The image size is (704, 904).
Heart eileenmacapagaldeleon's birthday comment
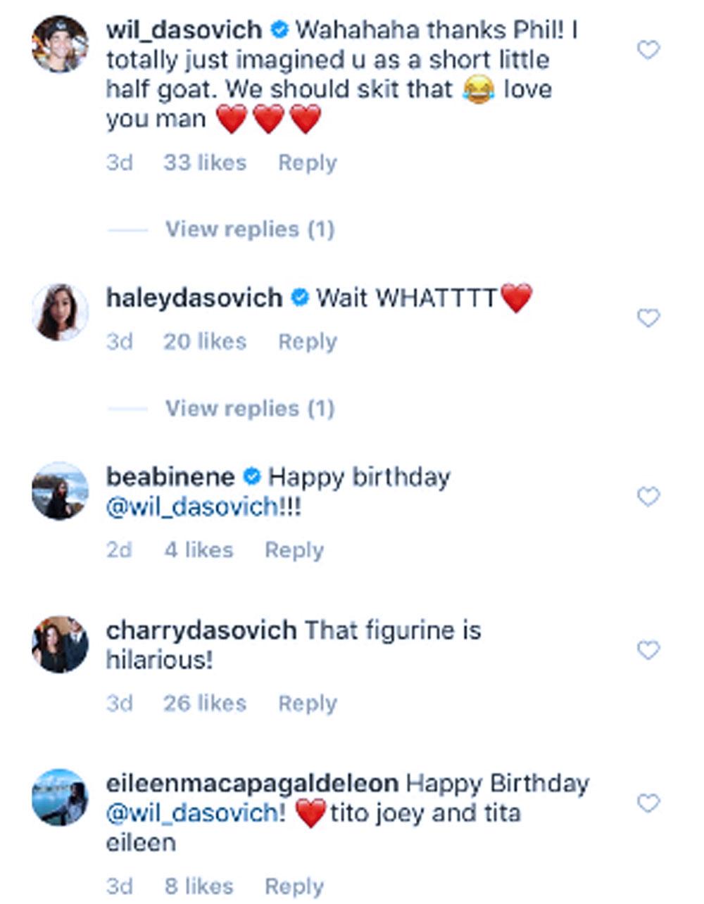648,803
